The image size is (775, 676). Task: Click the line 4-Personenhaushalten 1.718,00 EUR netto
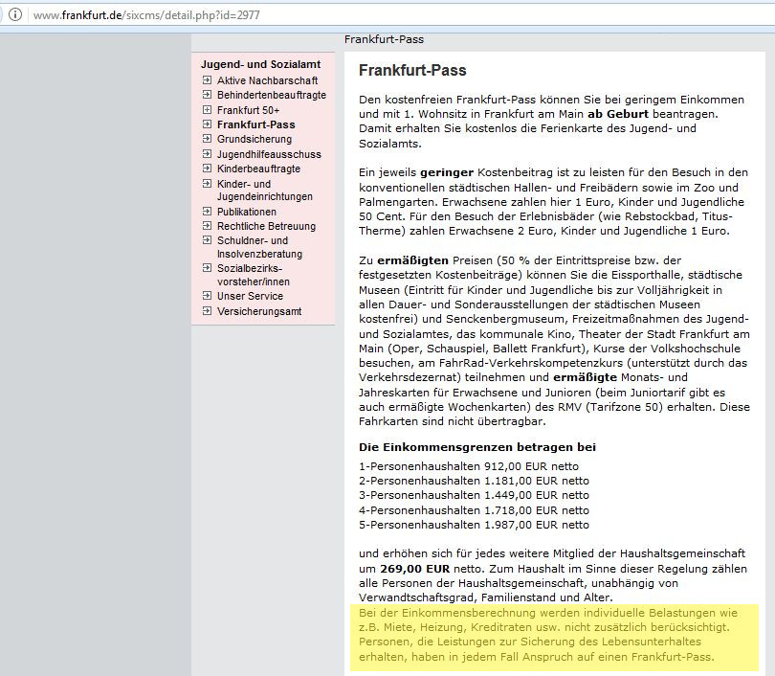click(x=474, y=510)
